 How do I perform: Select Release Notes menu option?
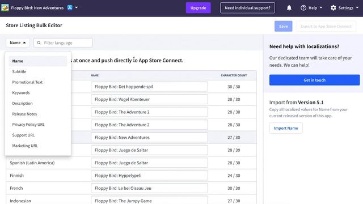pyautogui.click(x=38, y=114)
